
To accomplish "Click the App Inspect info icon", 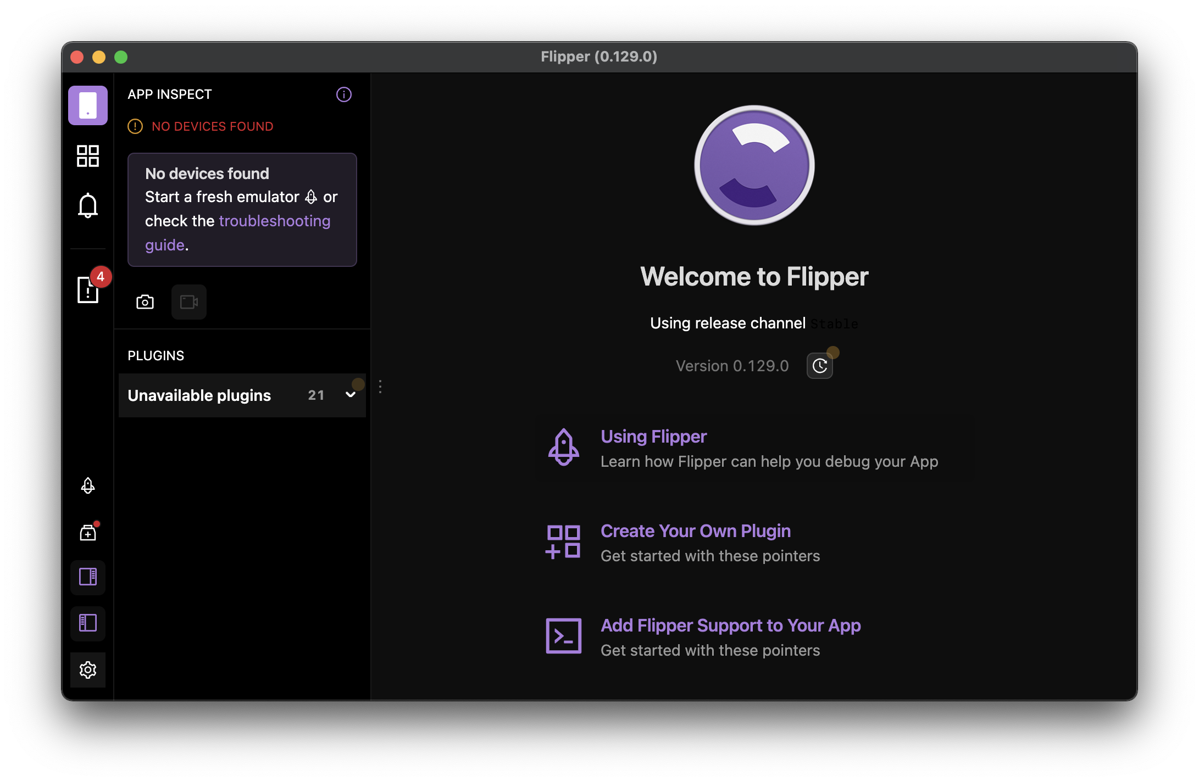I will tap(343, 94).
